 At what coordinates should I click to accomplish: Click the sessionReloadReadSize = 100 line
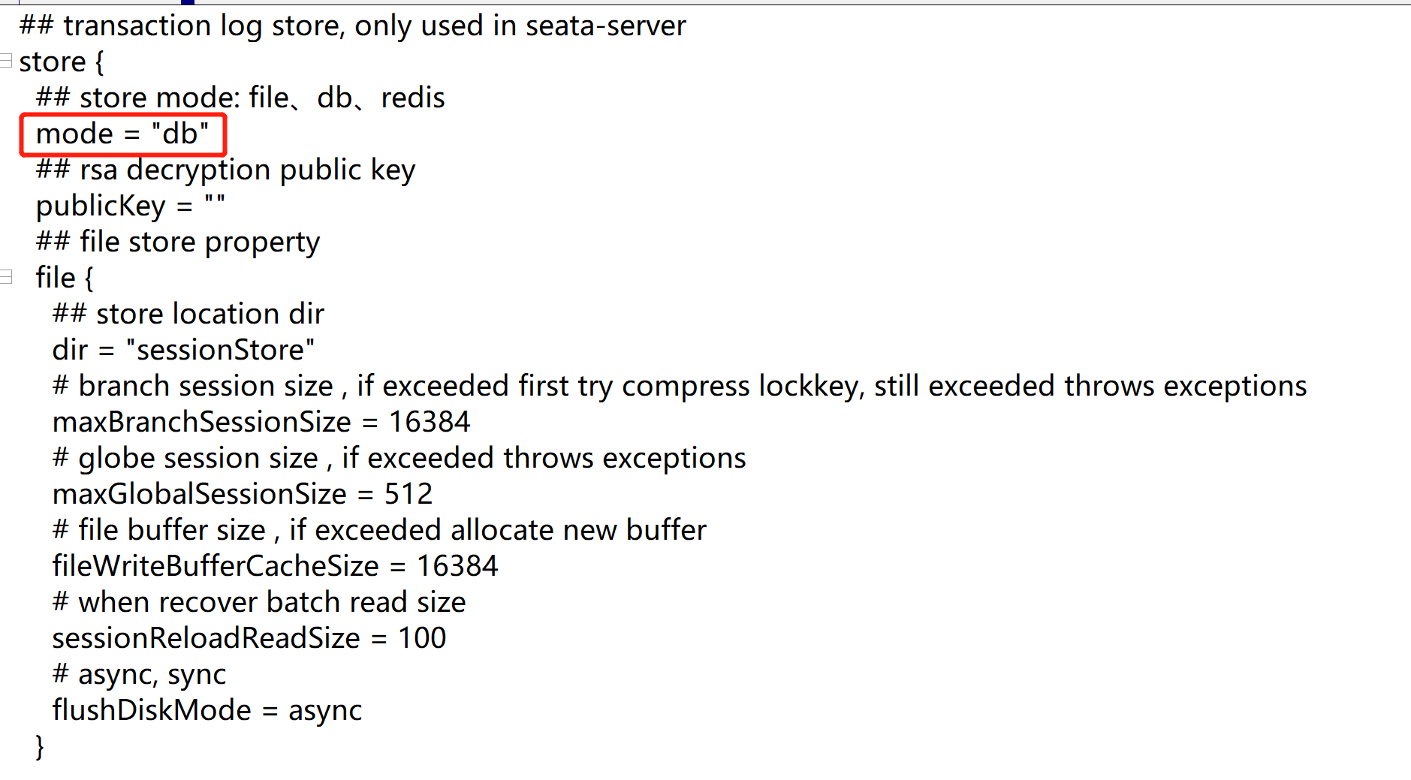point(249,638)
